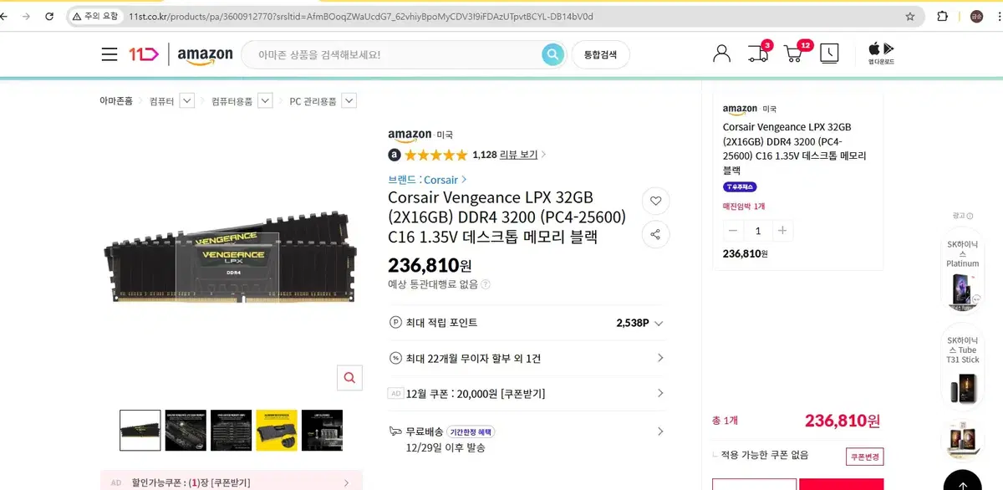Open delivery tracking truck icon
Image resolution: width=1003 pixels, height=490 pixels.
click(x=758, y=54)
